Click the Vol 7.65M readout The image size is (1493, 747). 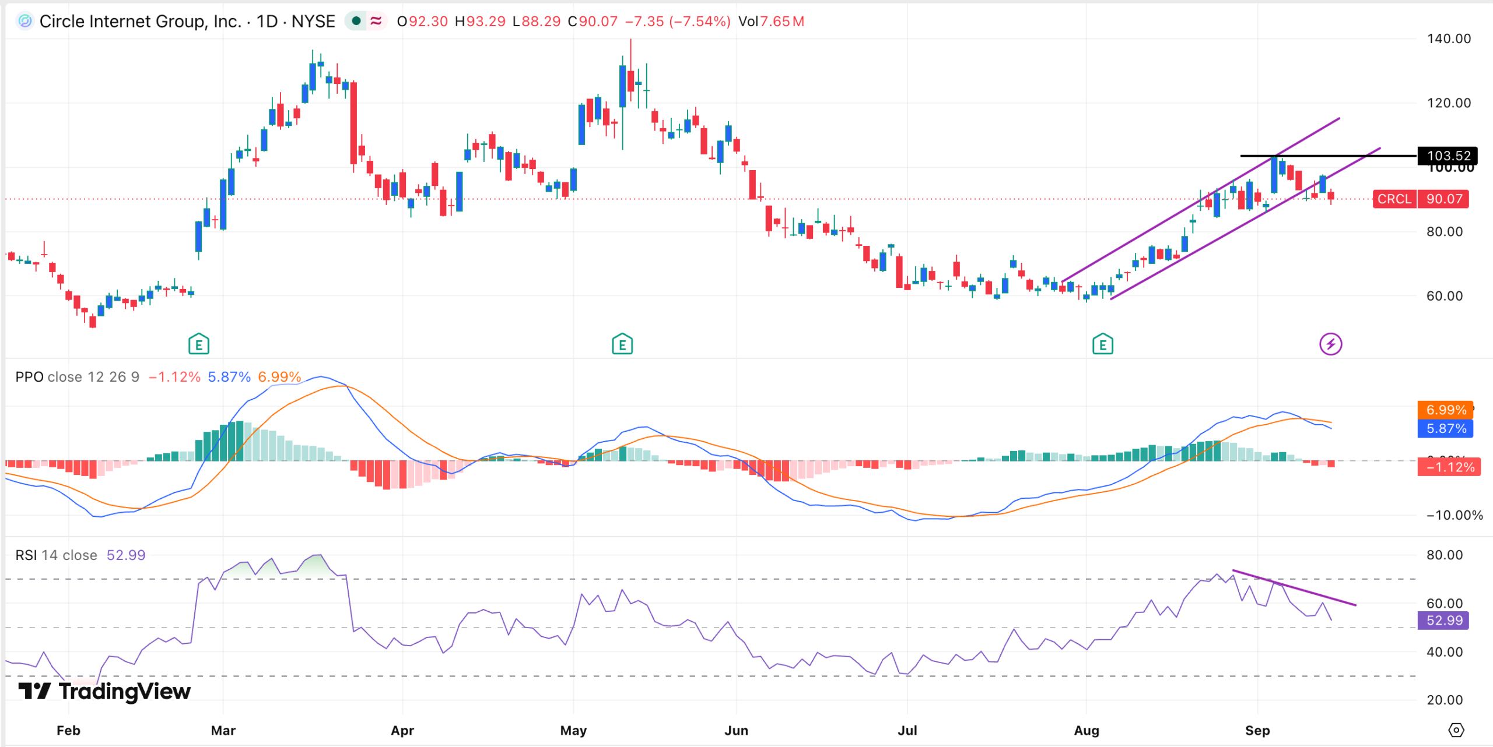point(771,22)
